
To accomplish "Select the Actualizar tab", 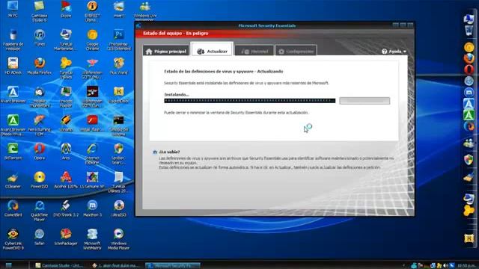I will pos(213,49).
